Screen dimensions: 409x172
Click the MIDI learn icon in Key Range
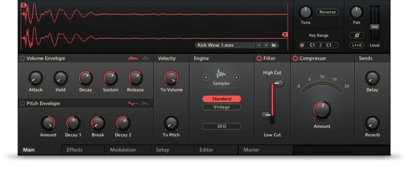(302, 45)
